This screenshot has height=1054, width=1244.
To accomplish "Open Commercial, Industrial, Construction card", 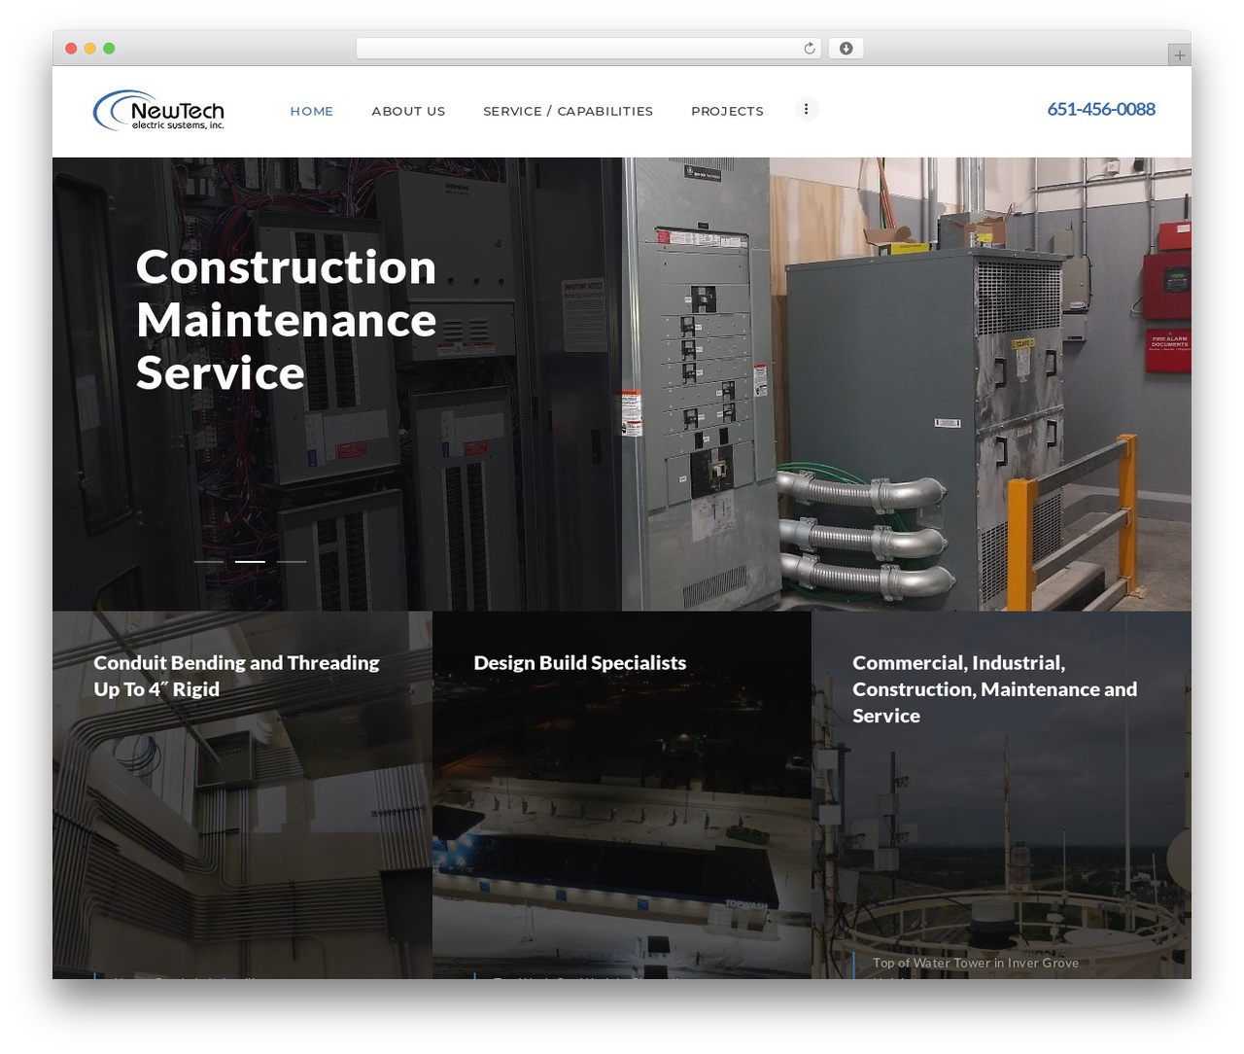I will 1001,795.
